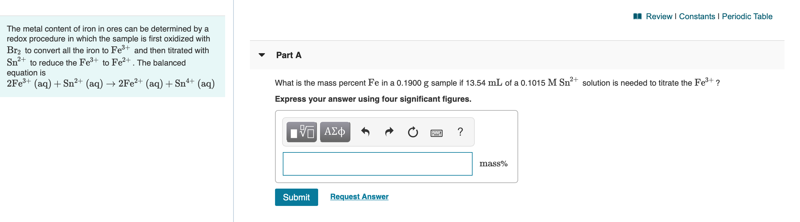This screenshot has height=222, width=800.
Task: Expand the equation template picker
Action: 301,132
